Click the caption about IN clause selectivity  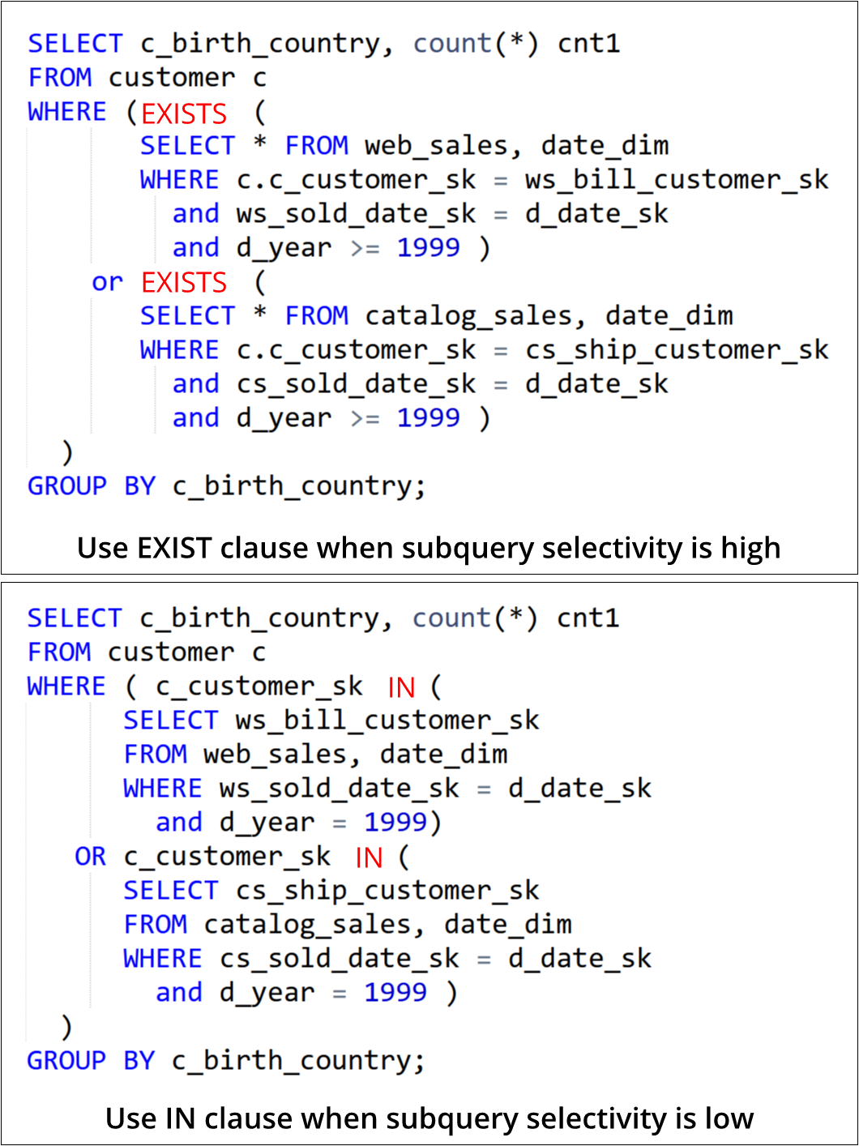click(429, 1119)
